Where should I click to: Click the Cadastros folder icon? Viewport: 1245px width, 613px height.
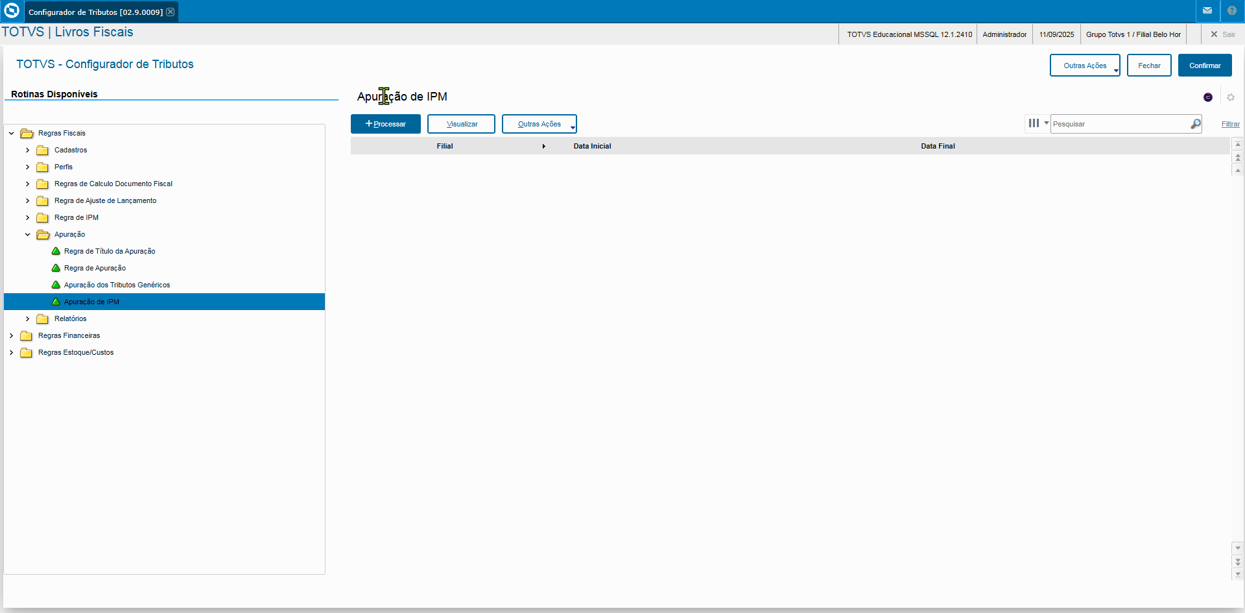(43, 150)
